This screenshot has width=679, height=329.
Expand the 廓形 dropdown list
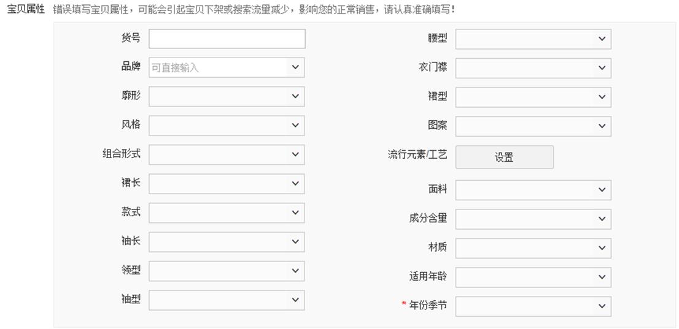(227, 96)
